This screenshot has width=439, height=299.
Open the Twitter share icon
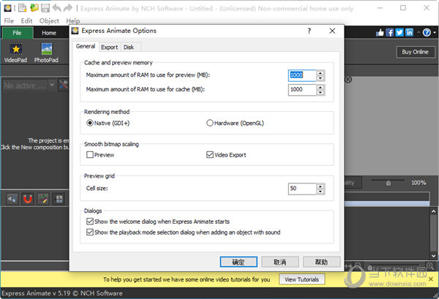click(399, 33)
